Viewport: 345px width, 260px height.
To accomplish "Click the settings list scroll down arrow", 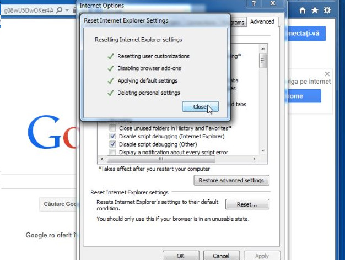I will click(263, 151).
